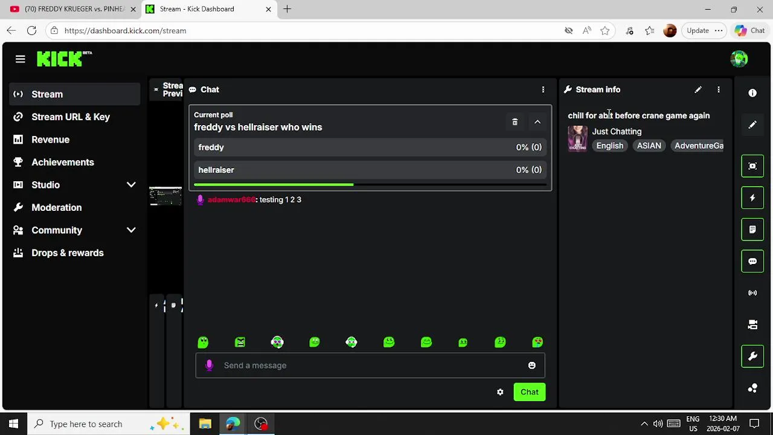The image size is (773, 435).
Task: Edit stream info with the pencil in Stream info header
Action: point(698,89)
